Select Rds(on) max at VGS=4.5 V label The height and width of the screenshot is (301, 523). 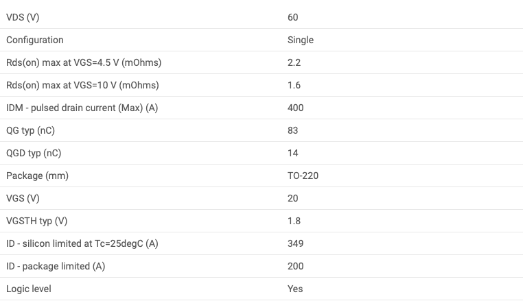[x=84, y=62]
